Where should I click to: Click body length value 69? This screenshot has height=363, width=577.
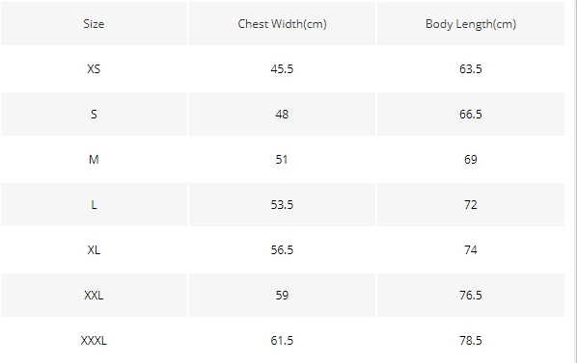(x=471, y=159)
